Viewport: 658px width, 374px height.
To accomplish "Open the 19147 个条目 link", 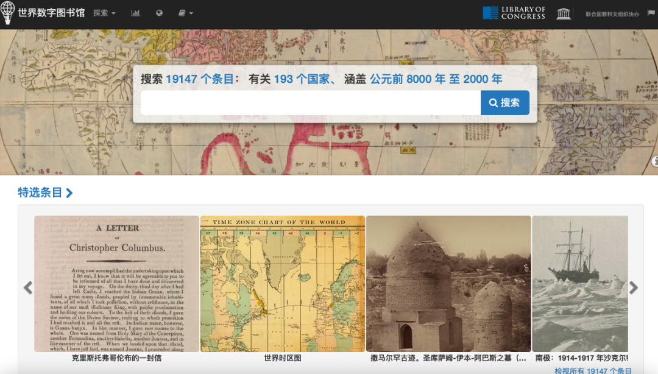I will pos(200,79).
